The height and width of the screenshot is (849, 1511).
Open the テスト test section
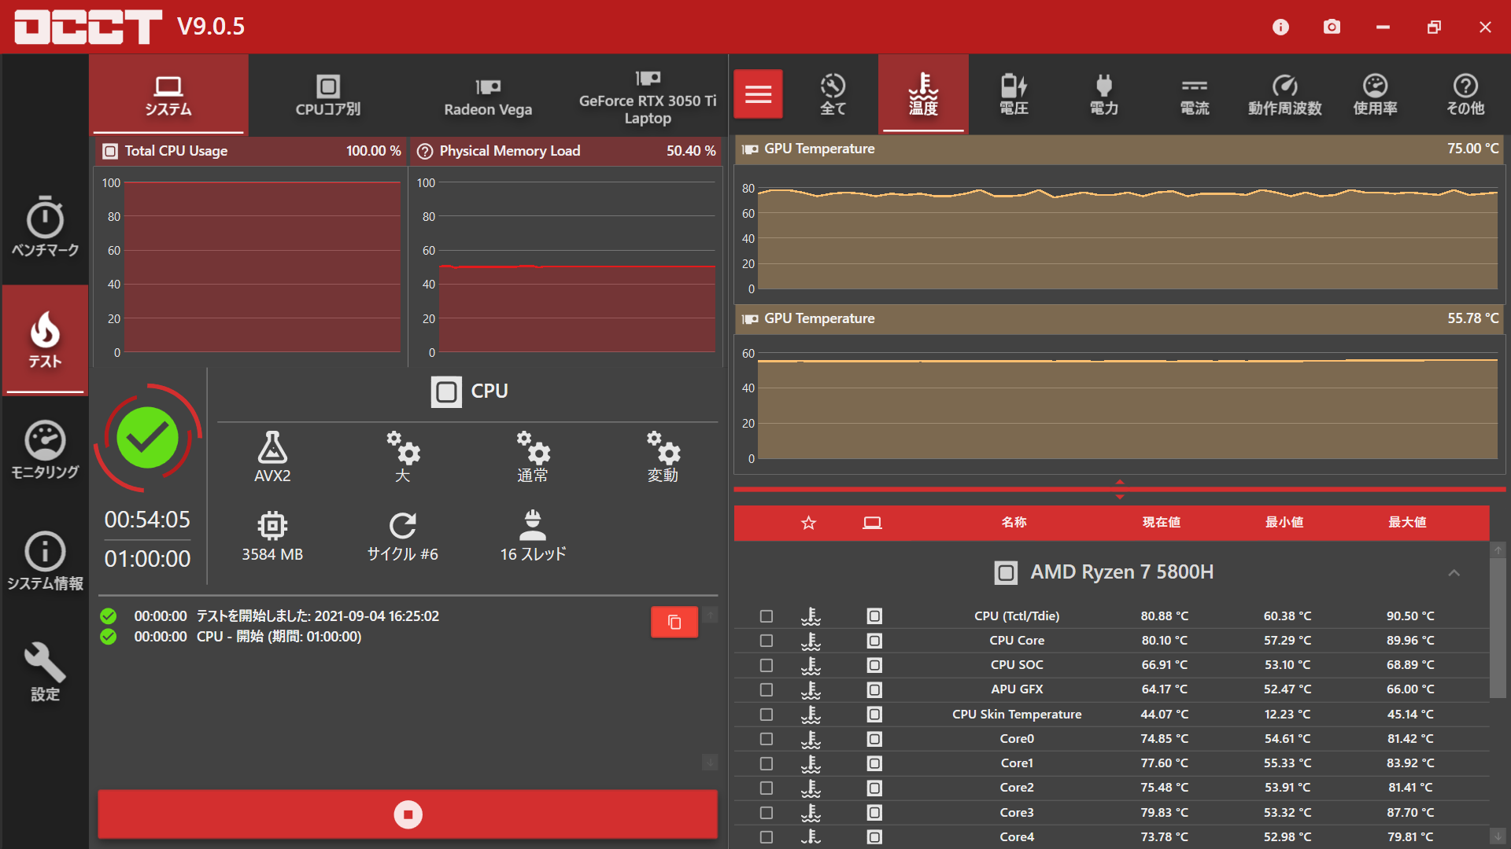coord(45,339)
